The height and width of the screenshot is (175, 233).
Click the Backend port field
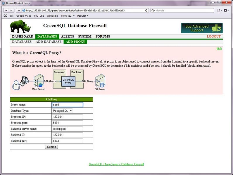68,141
